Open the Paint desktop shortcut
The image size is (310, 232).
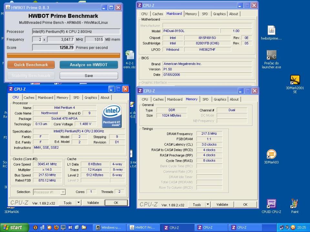(294, 204)
